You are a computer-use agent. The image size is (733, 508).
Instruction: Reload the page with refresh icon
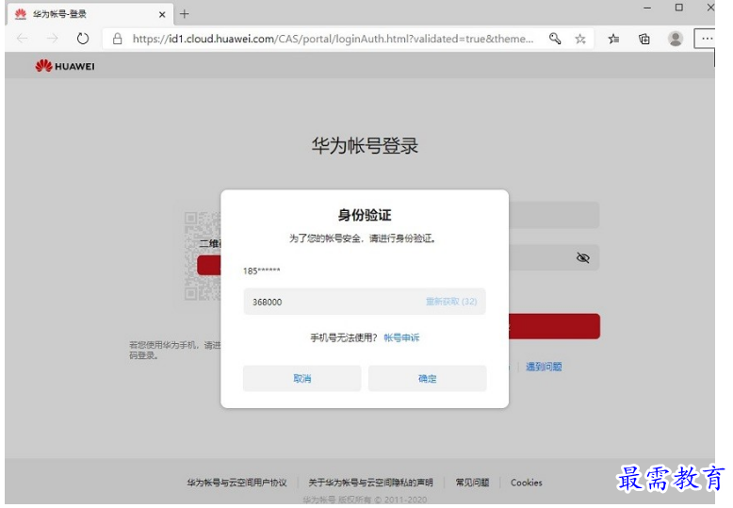pos(83,39)
